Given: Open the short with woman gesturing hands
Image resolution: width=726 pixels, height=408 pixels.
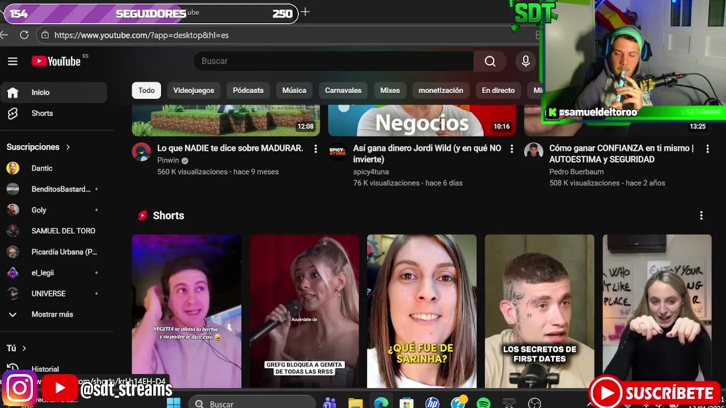Looking at the screenshot, I should click(x=657, y=311).
